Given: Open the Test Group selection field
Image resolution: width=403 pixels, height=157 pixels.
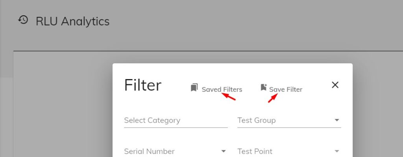Looking at the screenshot, I should click(x=289, y=120).
